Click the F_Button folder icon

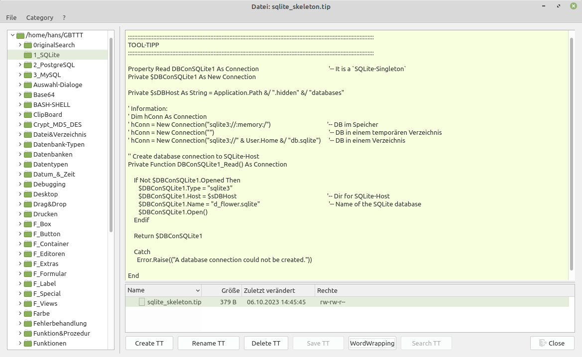[x=28, y=234]
